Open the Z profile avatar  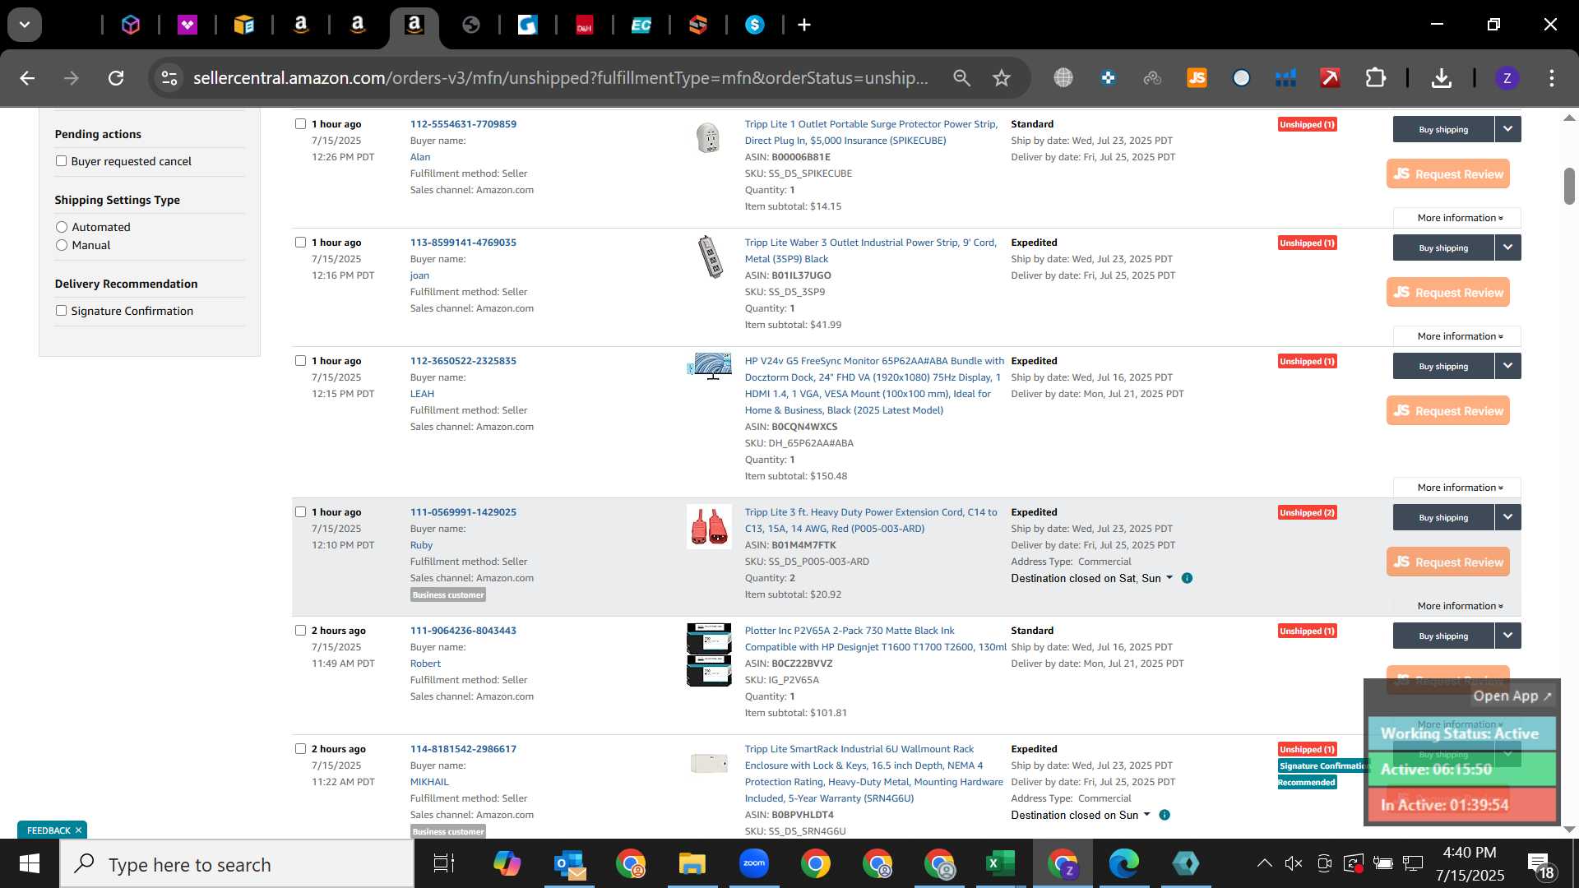(x=1507, y=78)
